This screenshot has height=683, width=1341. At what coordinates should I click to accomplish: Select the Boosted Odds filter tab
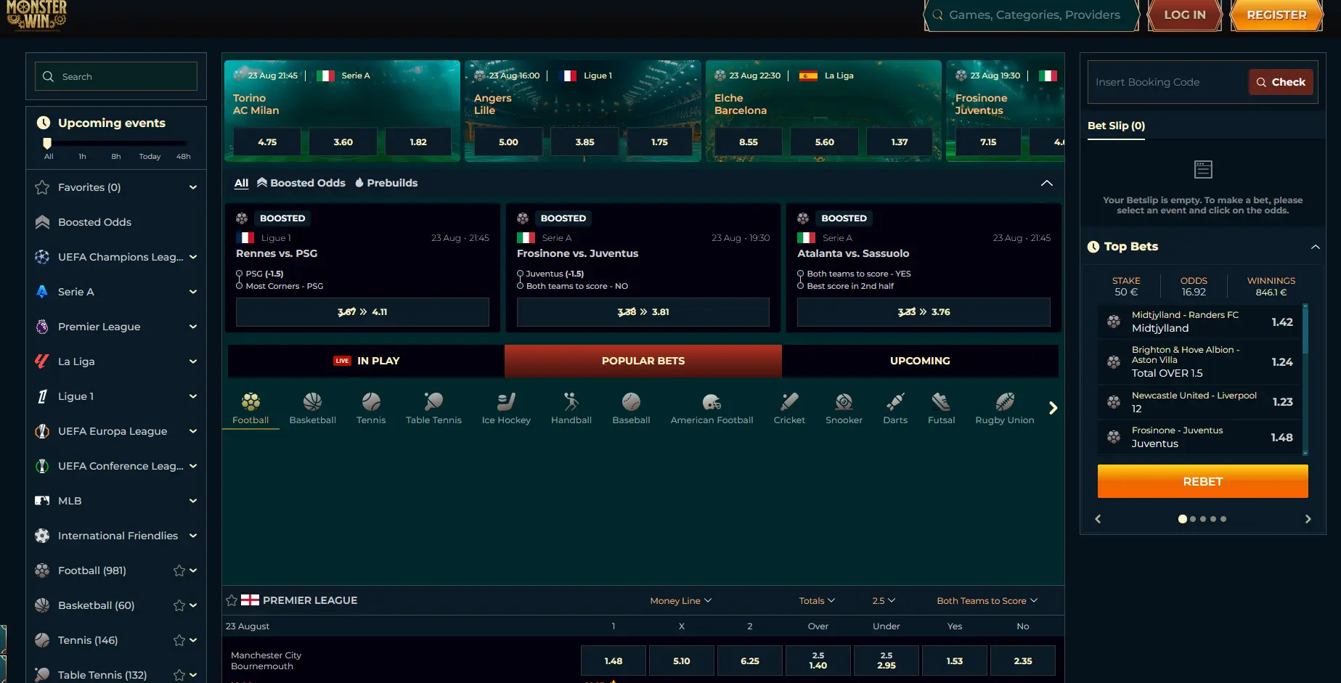click(301, 183)
